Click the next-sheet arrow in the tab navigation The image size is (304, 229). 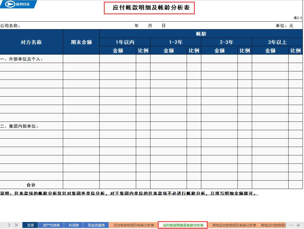(10, 225)
